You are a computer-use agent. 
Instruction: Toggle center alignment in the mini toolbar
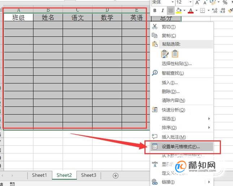[171, 10]
